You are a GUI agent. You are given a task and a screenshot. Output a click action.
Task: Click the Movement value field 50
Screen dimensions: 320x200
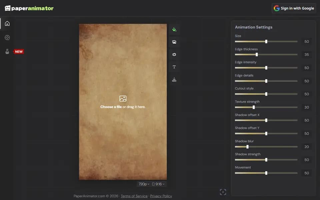click(307, 173)
